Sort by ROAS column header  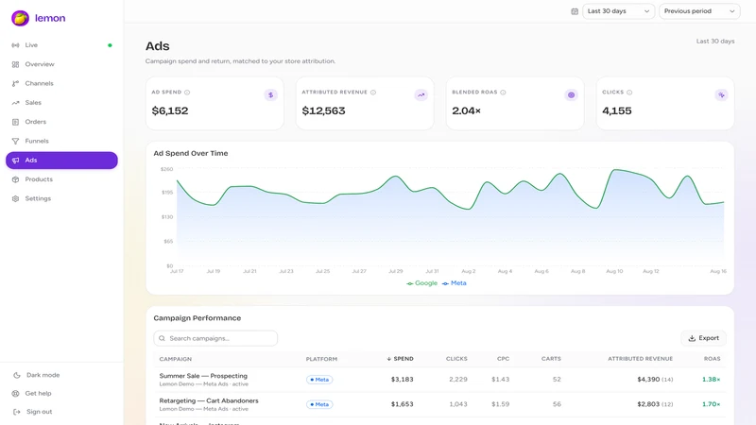pyautogui.click(x=713, y=359)
